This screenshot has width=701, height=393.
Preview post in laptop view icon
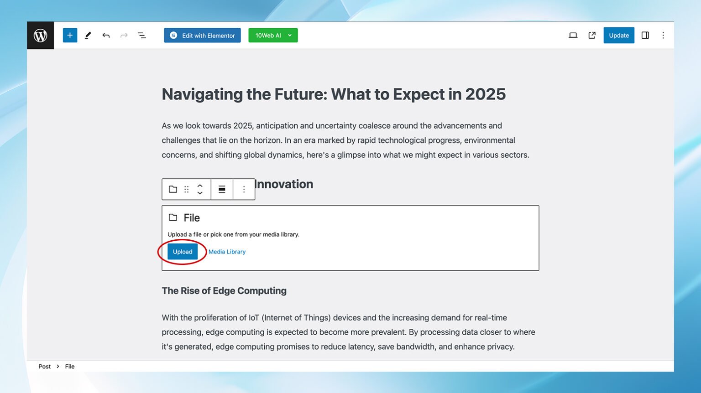pos(573,36)
